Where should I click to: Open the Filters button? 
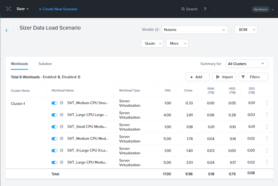[253, 77]
